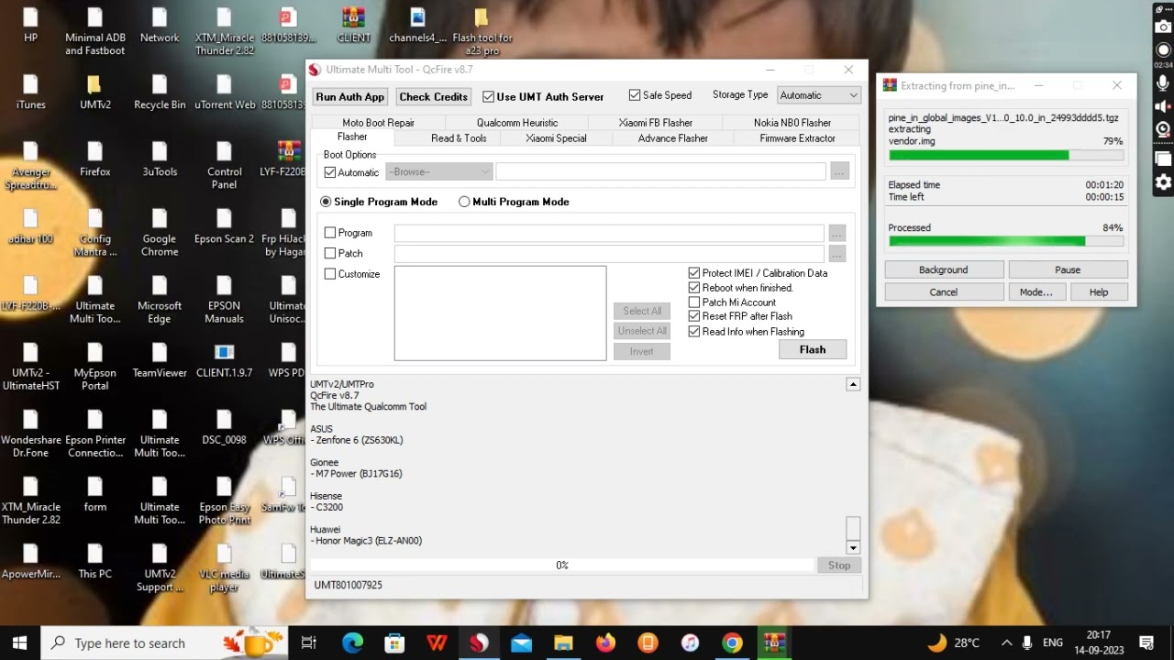Click inside the Program file path field
1174x660 pixels.
[x=608, y=233]
